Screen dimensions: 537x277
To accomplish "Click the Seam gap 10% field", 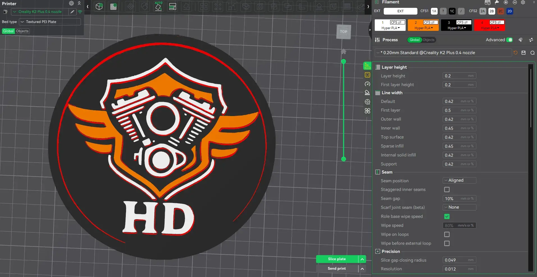I will point(459,198).
